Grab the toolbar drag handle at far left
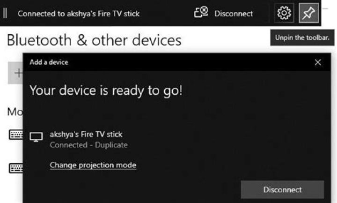Viewport: 337px width, 203px height. pyautogui.click(x=5, y=13)
